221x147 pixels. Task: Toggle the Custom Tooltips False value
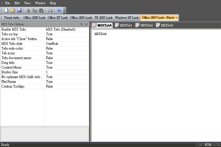(x=67, y=86)
